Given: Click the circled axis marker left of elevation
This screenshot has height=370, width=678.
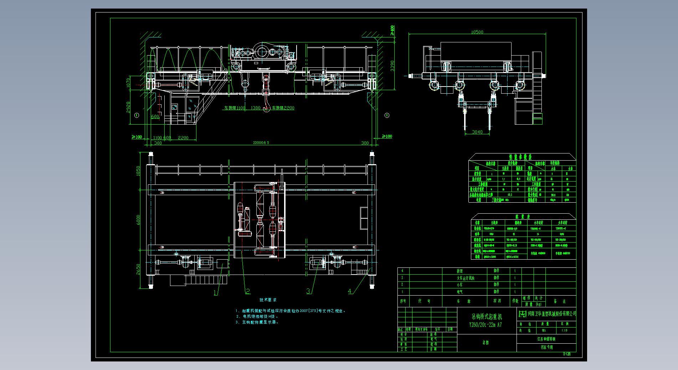Looking at the screenshot, I should (136, 115).
